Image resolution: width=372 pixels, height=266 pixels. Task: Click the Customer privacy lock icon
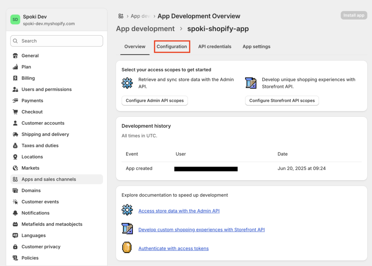click(x=15, y=247)
